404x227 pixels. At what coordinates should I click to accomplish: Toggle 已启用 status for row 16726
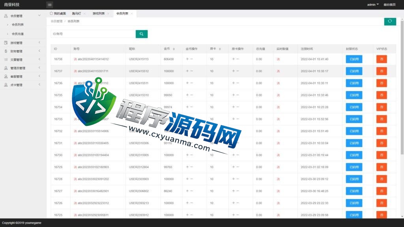[354, 203]
